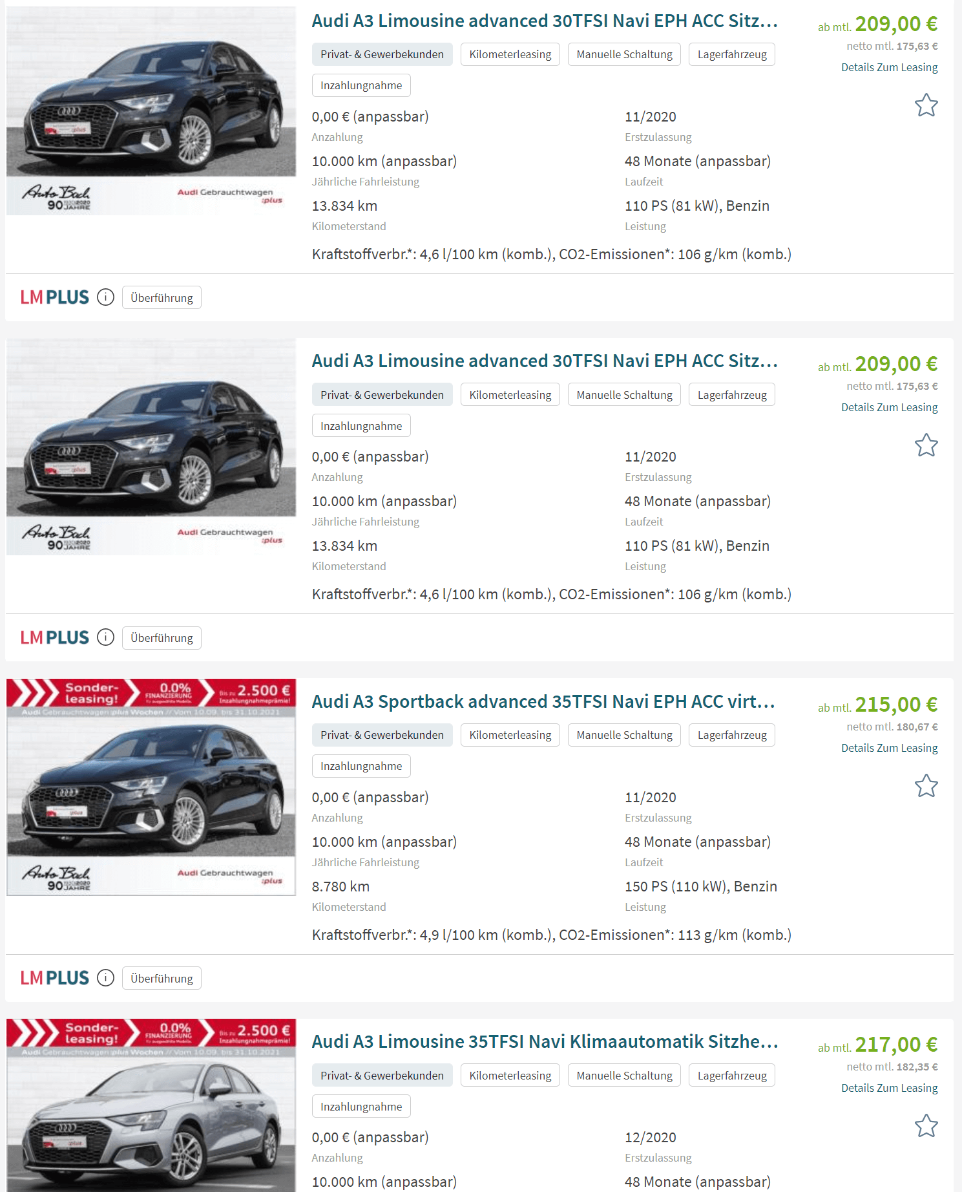Select Privat- & Gewerbekunden tag in first listing

[382, 54]
